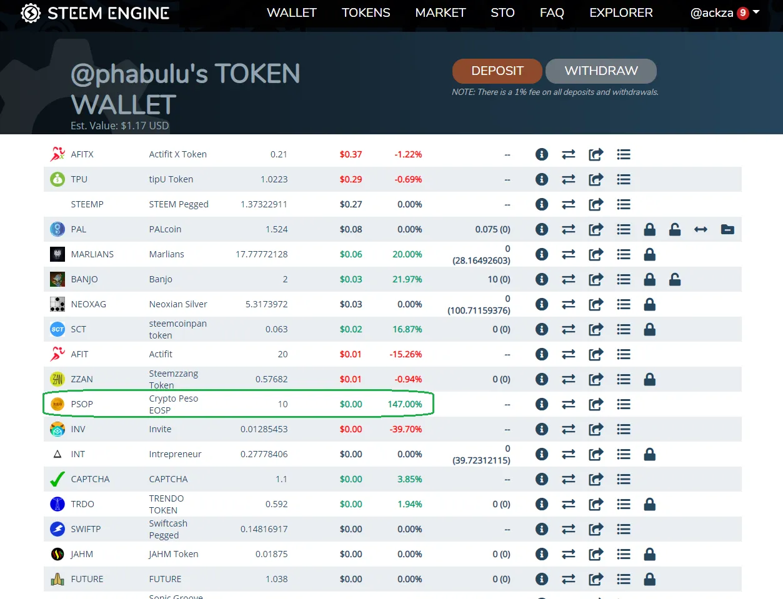The image size is (783, 599).
Task: Click the open-lock unstake icon for BANJO
Action: 675,279
